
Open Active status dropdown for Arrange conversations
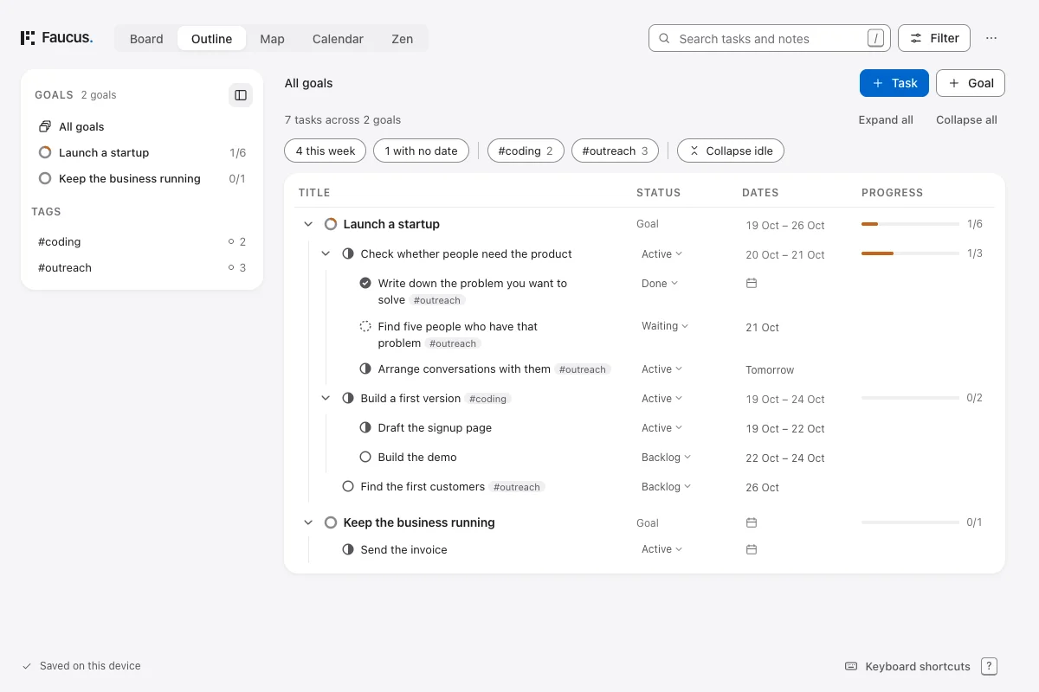(x=661, y=369)
